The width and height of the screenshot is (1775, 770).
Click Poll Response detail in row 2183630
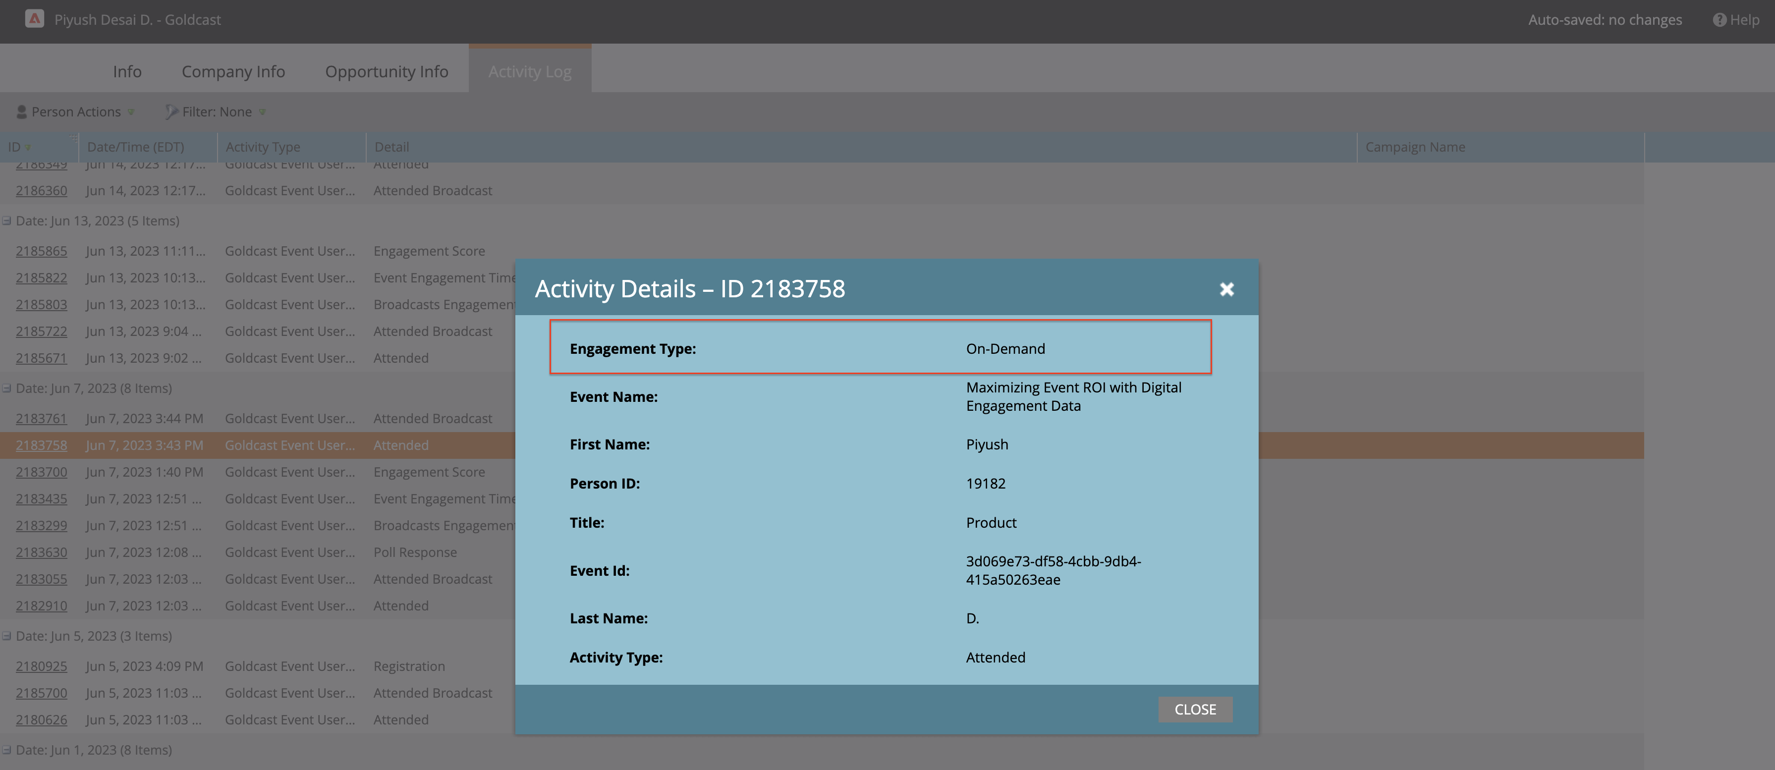(x=415, y=552)
